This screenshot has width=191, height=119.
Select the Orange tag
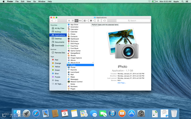[58, 63]
